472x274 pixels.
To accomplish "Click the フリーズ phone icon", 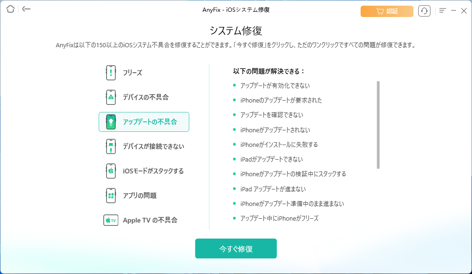I will point(111,73).
